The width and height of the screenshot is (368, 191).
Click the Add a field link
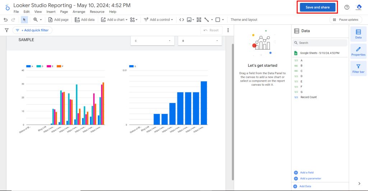(307, 173)
